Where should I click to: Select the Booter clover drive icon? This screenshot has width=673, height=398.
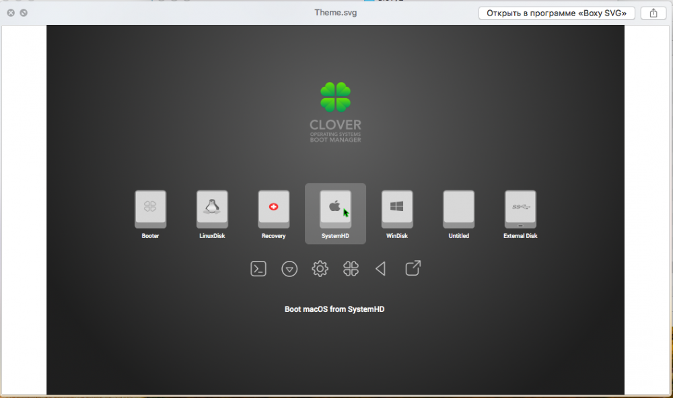(x=150, y=209)
